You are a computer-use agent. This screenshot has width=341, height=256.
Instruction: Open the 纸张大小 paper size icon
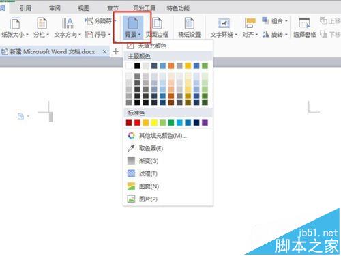15,24
